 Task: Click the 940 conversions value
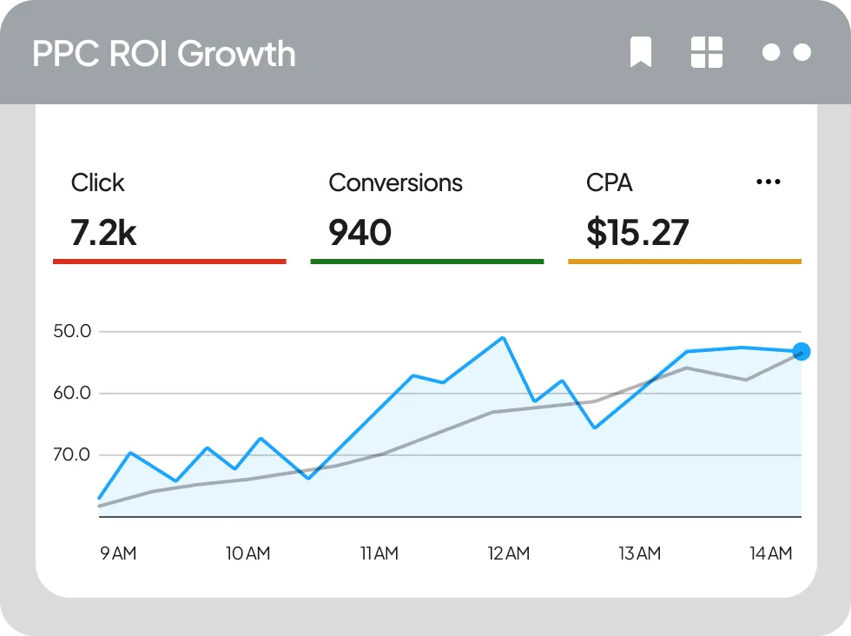tap(360, 233)
